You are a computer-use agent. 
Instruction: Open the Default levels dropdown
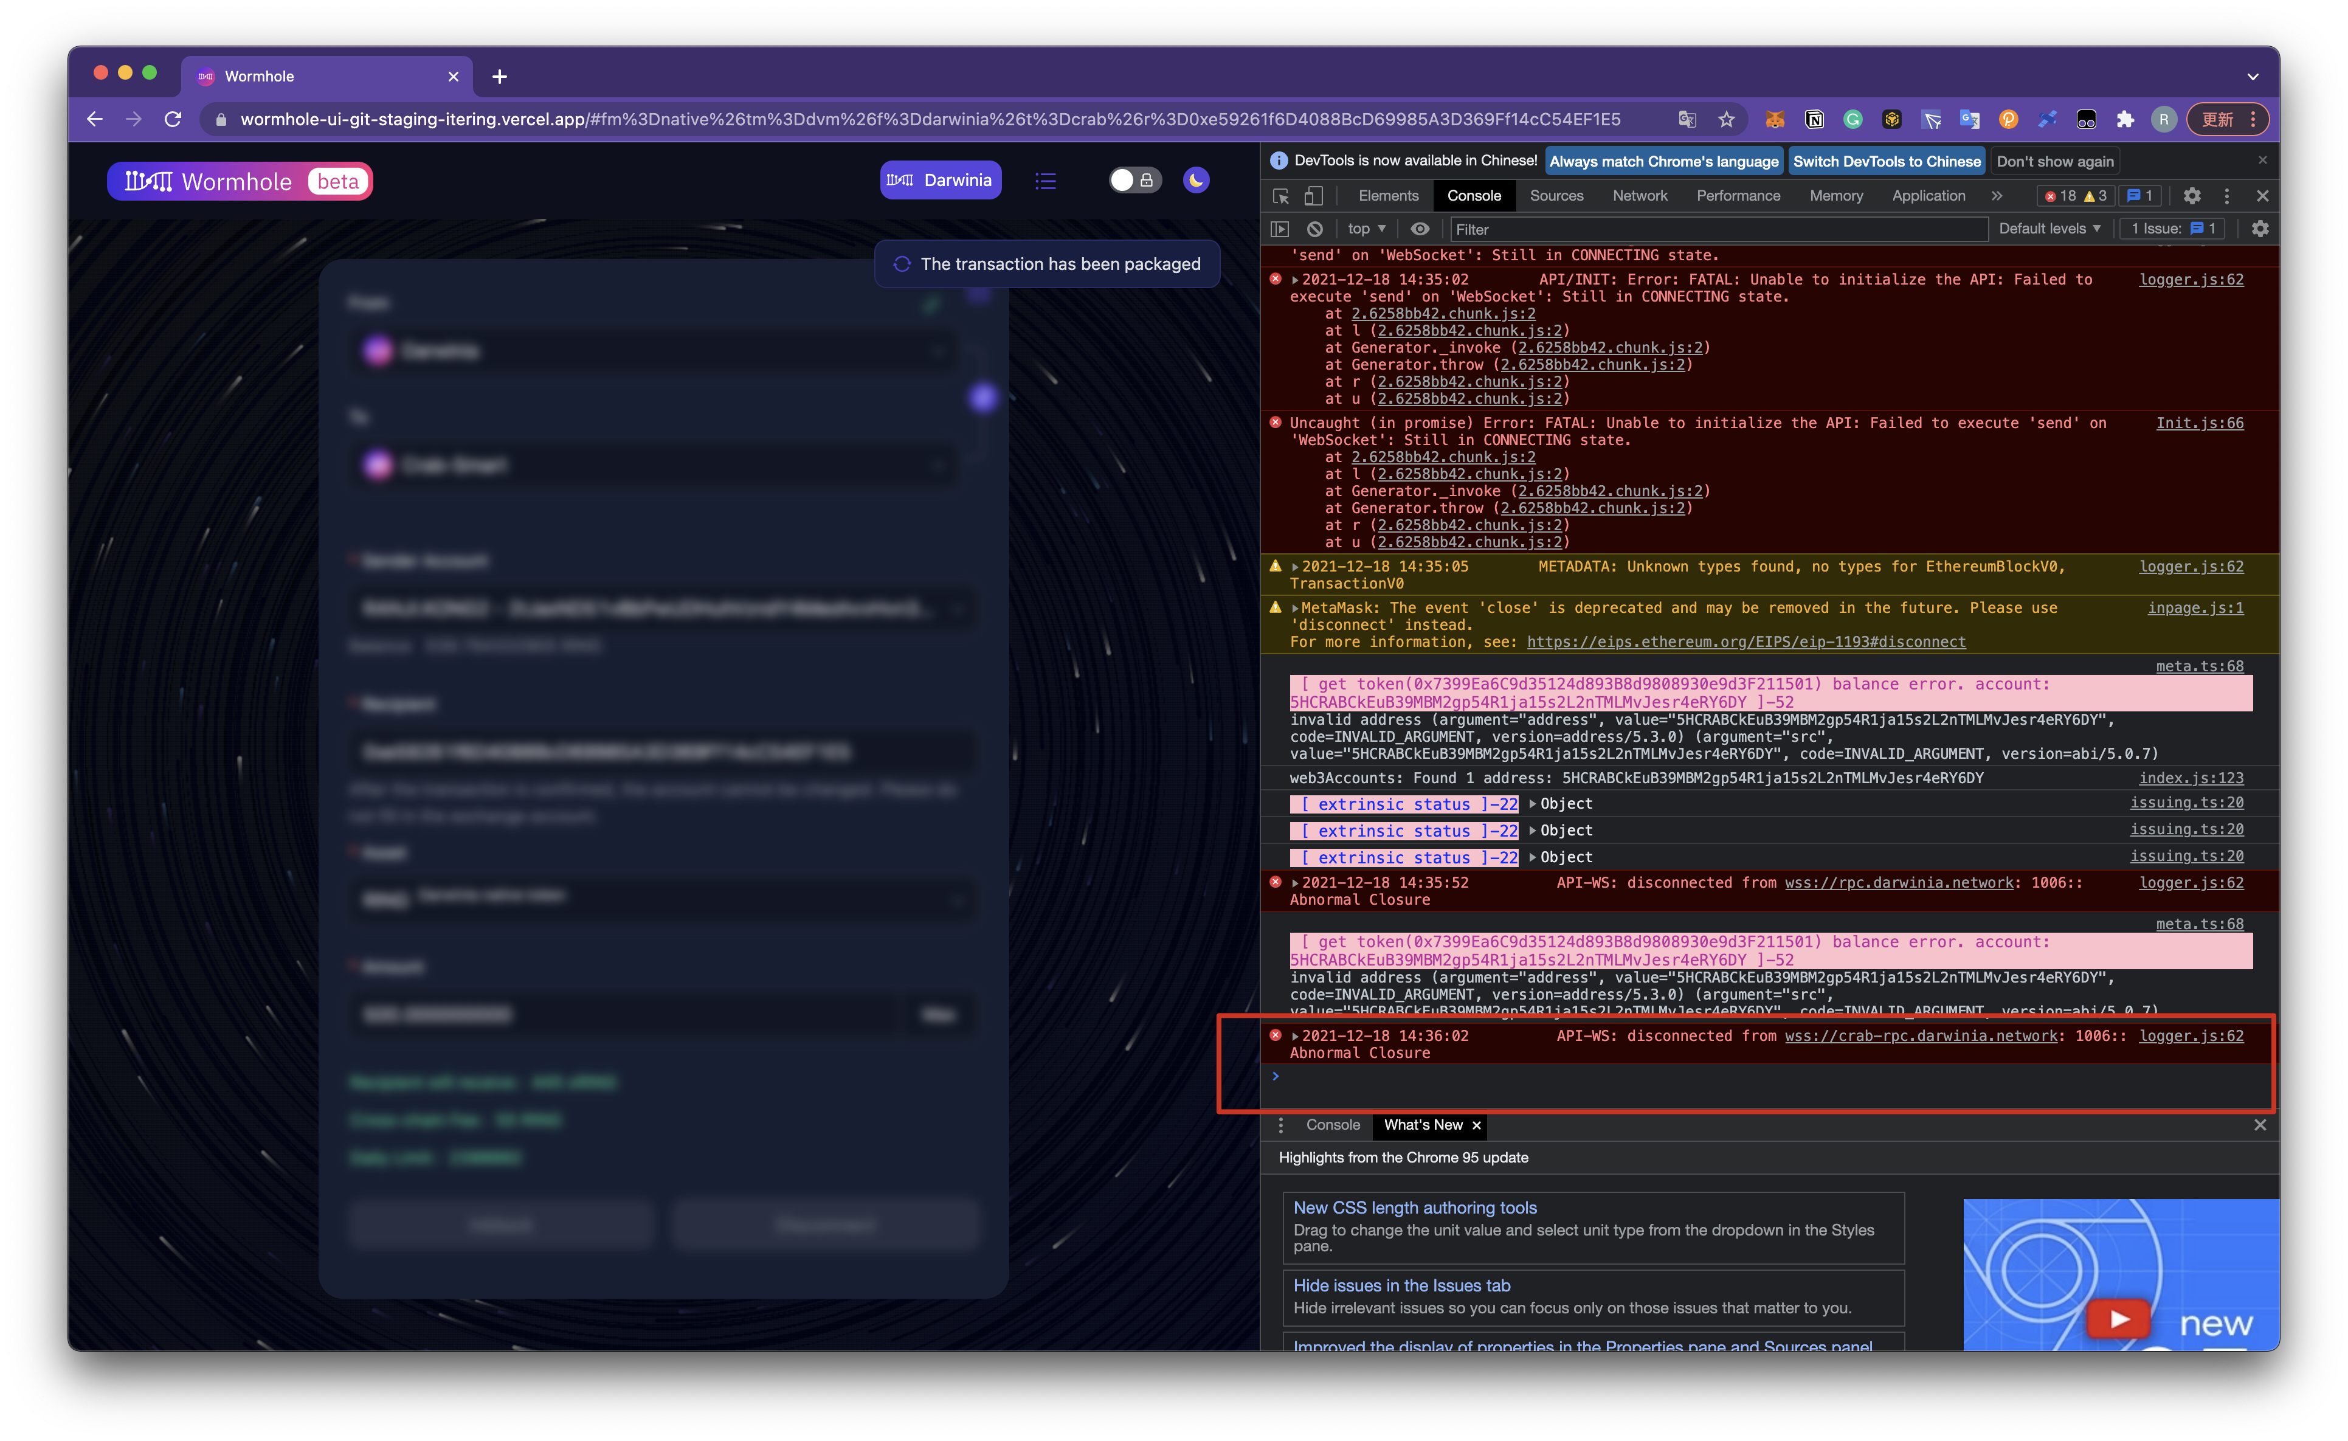point(2049,229)
